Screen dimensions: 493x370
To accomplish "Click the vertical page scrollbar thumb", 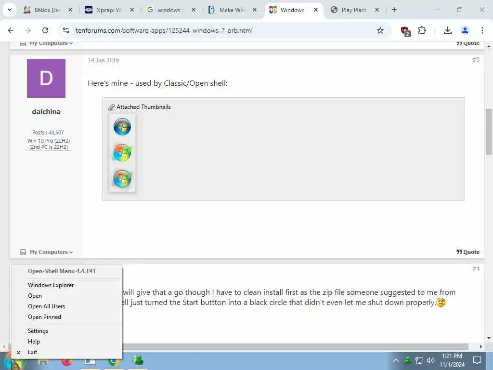I will click(489, 132).
